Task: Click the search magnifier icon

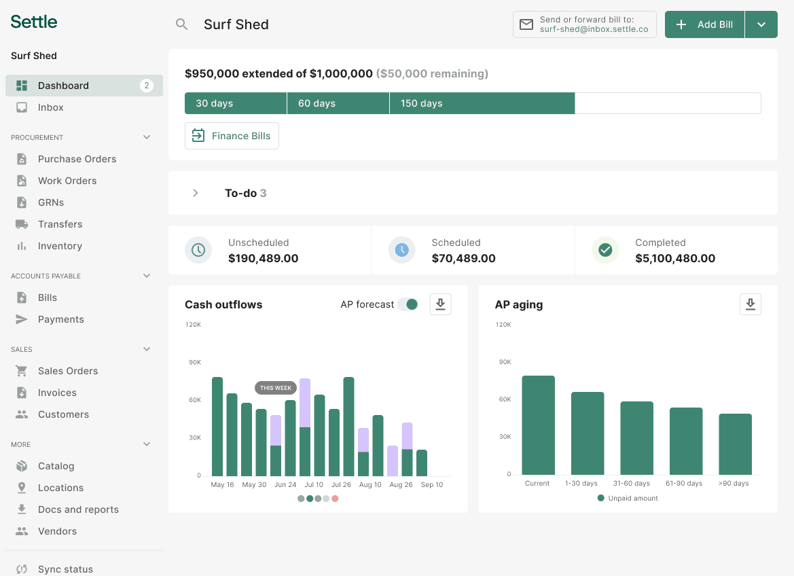Action: (181, 24)
